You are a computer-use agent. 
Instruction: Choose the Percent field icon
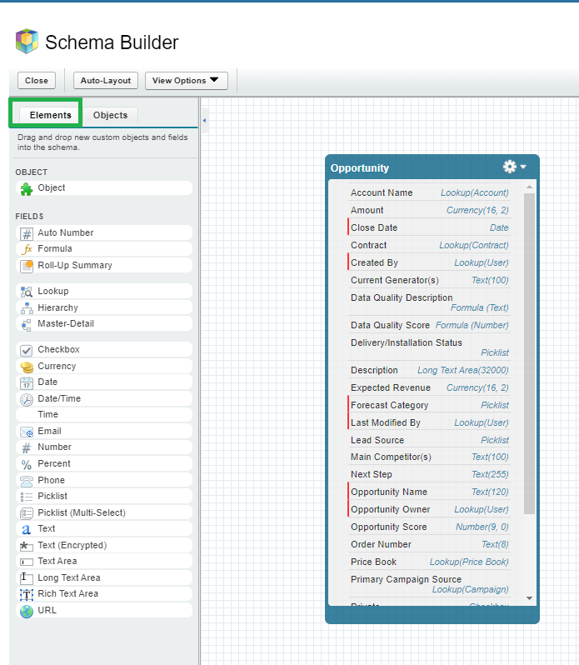pos(27,465)
